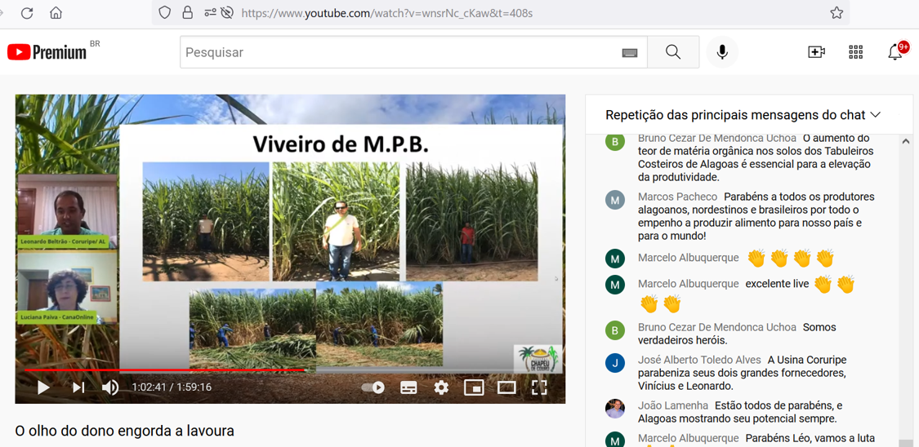This screenshot has width=919, height=447.
Task: Enable miniplayer mode
Action: 474,387
